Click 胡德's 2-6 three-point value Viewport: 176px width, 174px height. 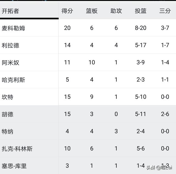pyautogui.click(x=165, y=114)
